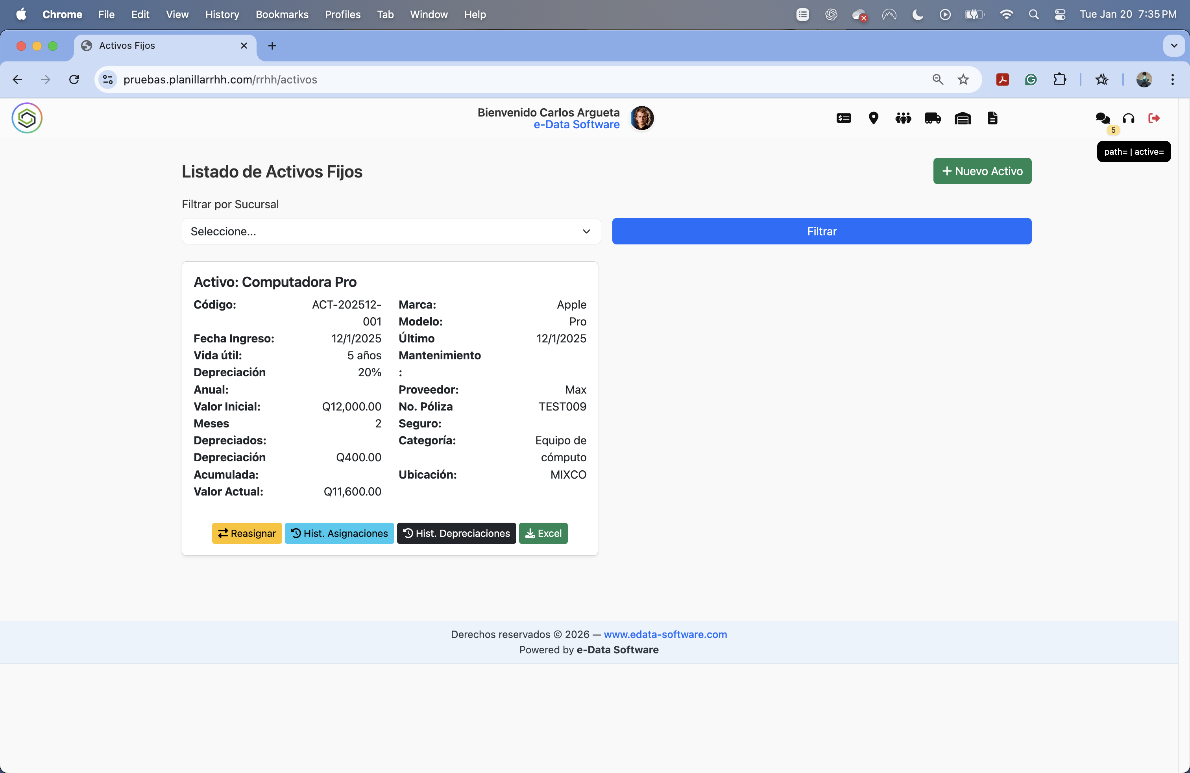This screenshot has width=1190, height=773.
Task: Click the vehicles truck icon
Action: [x=932, y=118]
